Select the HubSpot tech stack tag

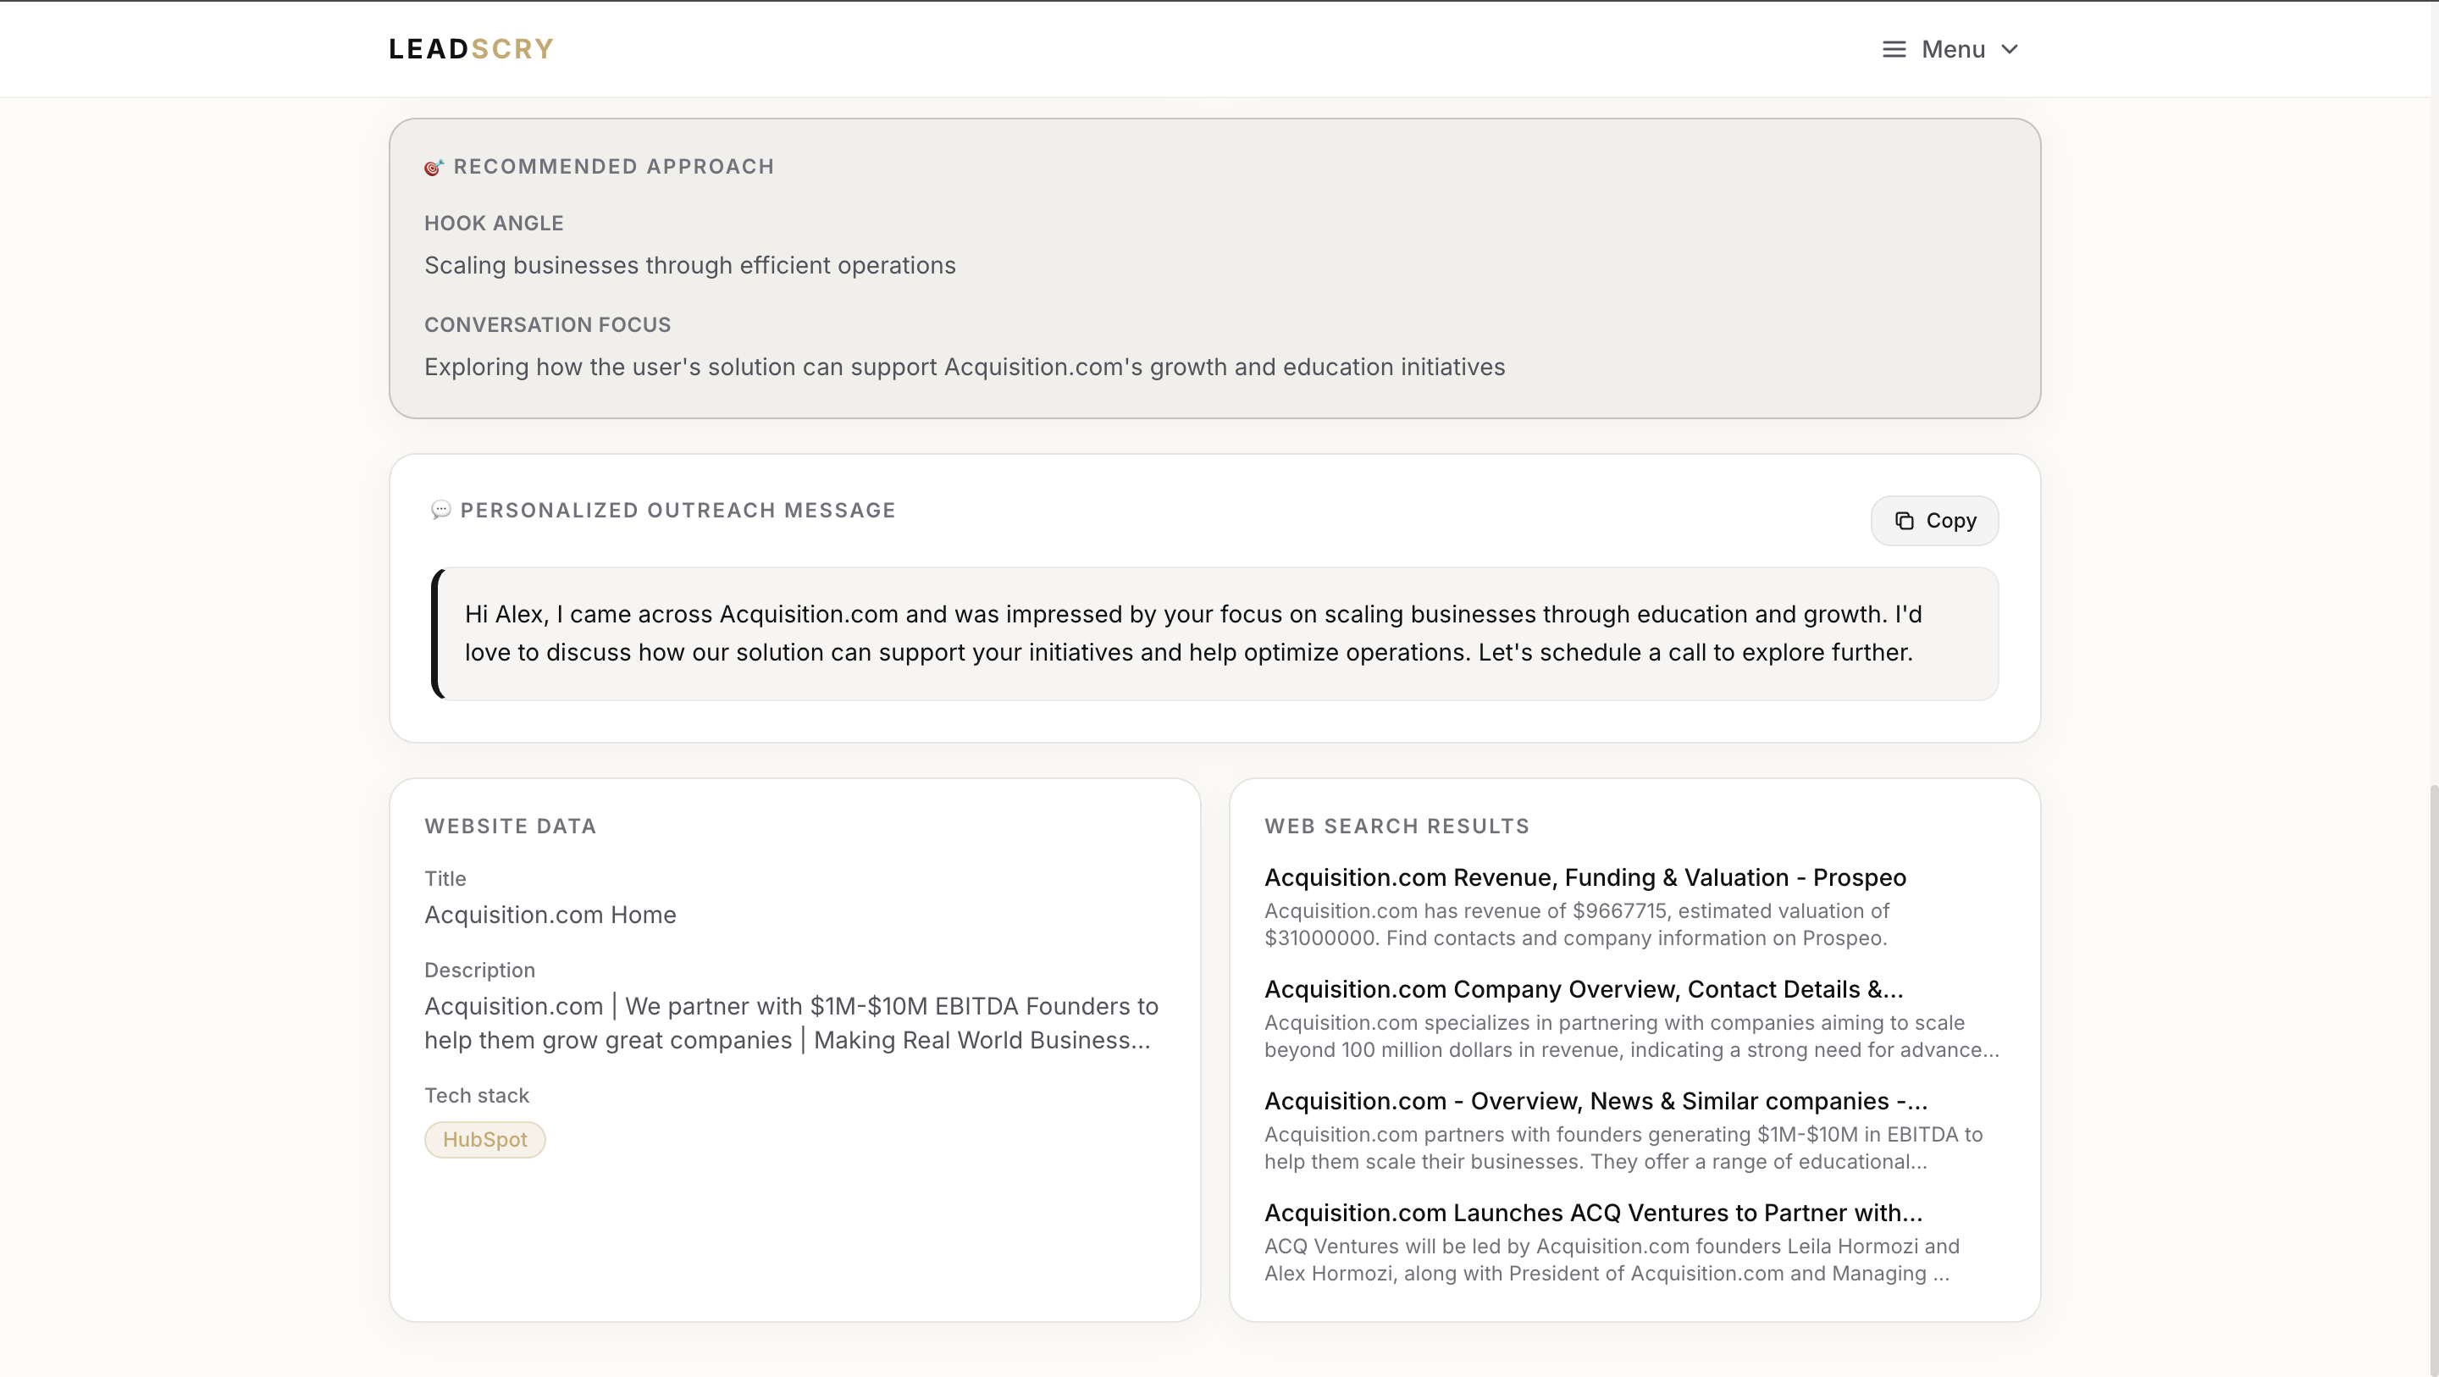pos(484,1139)
